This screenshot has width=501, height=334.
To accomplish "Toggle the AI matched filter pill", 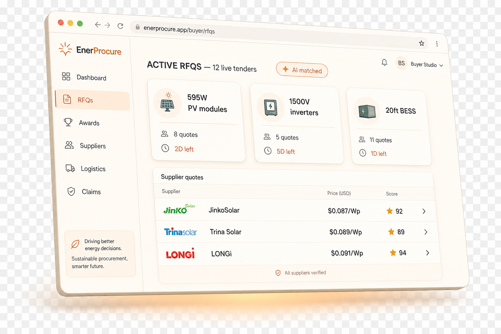I will [x=302, y=70].
